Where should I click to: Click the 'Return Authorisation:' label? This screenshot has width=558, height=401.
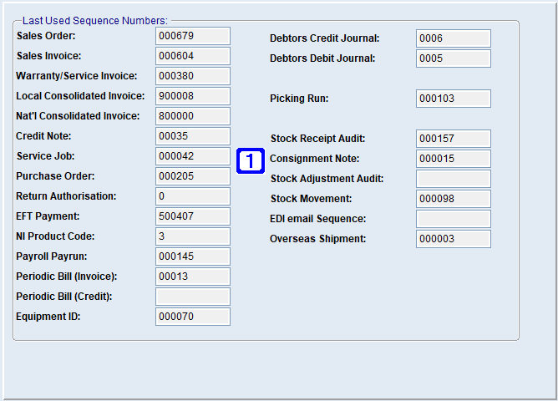[66, 196]
